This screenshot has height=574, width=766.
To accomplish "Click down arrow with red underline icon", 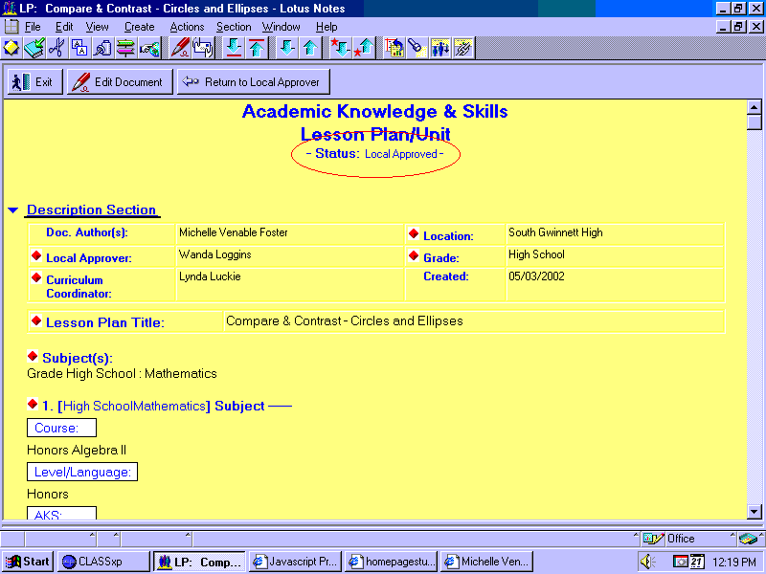I will (234, 48).
